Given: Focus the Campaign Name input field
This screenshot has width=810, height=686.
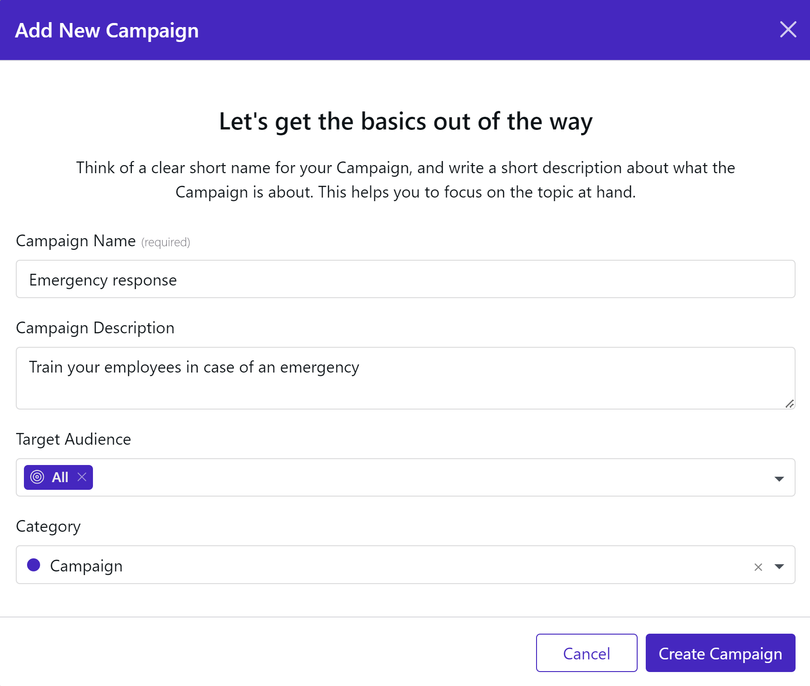Looking at the screenshot, I should (x=405, y=279).
